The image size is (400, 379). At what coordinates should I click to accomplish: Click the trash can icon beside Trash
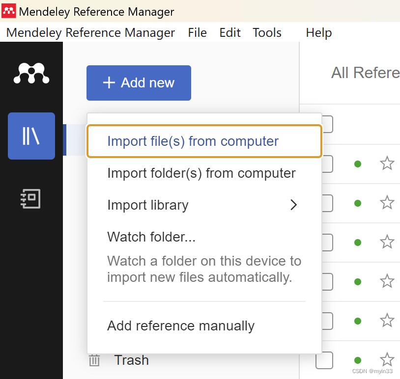tap(94, 360)
